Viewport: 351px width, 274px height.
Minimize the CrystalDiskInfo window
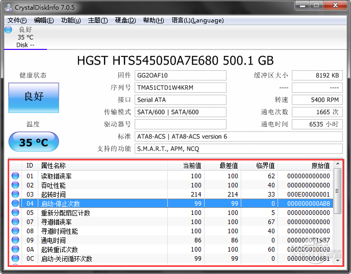[x=302, y=6]
